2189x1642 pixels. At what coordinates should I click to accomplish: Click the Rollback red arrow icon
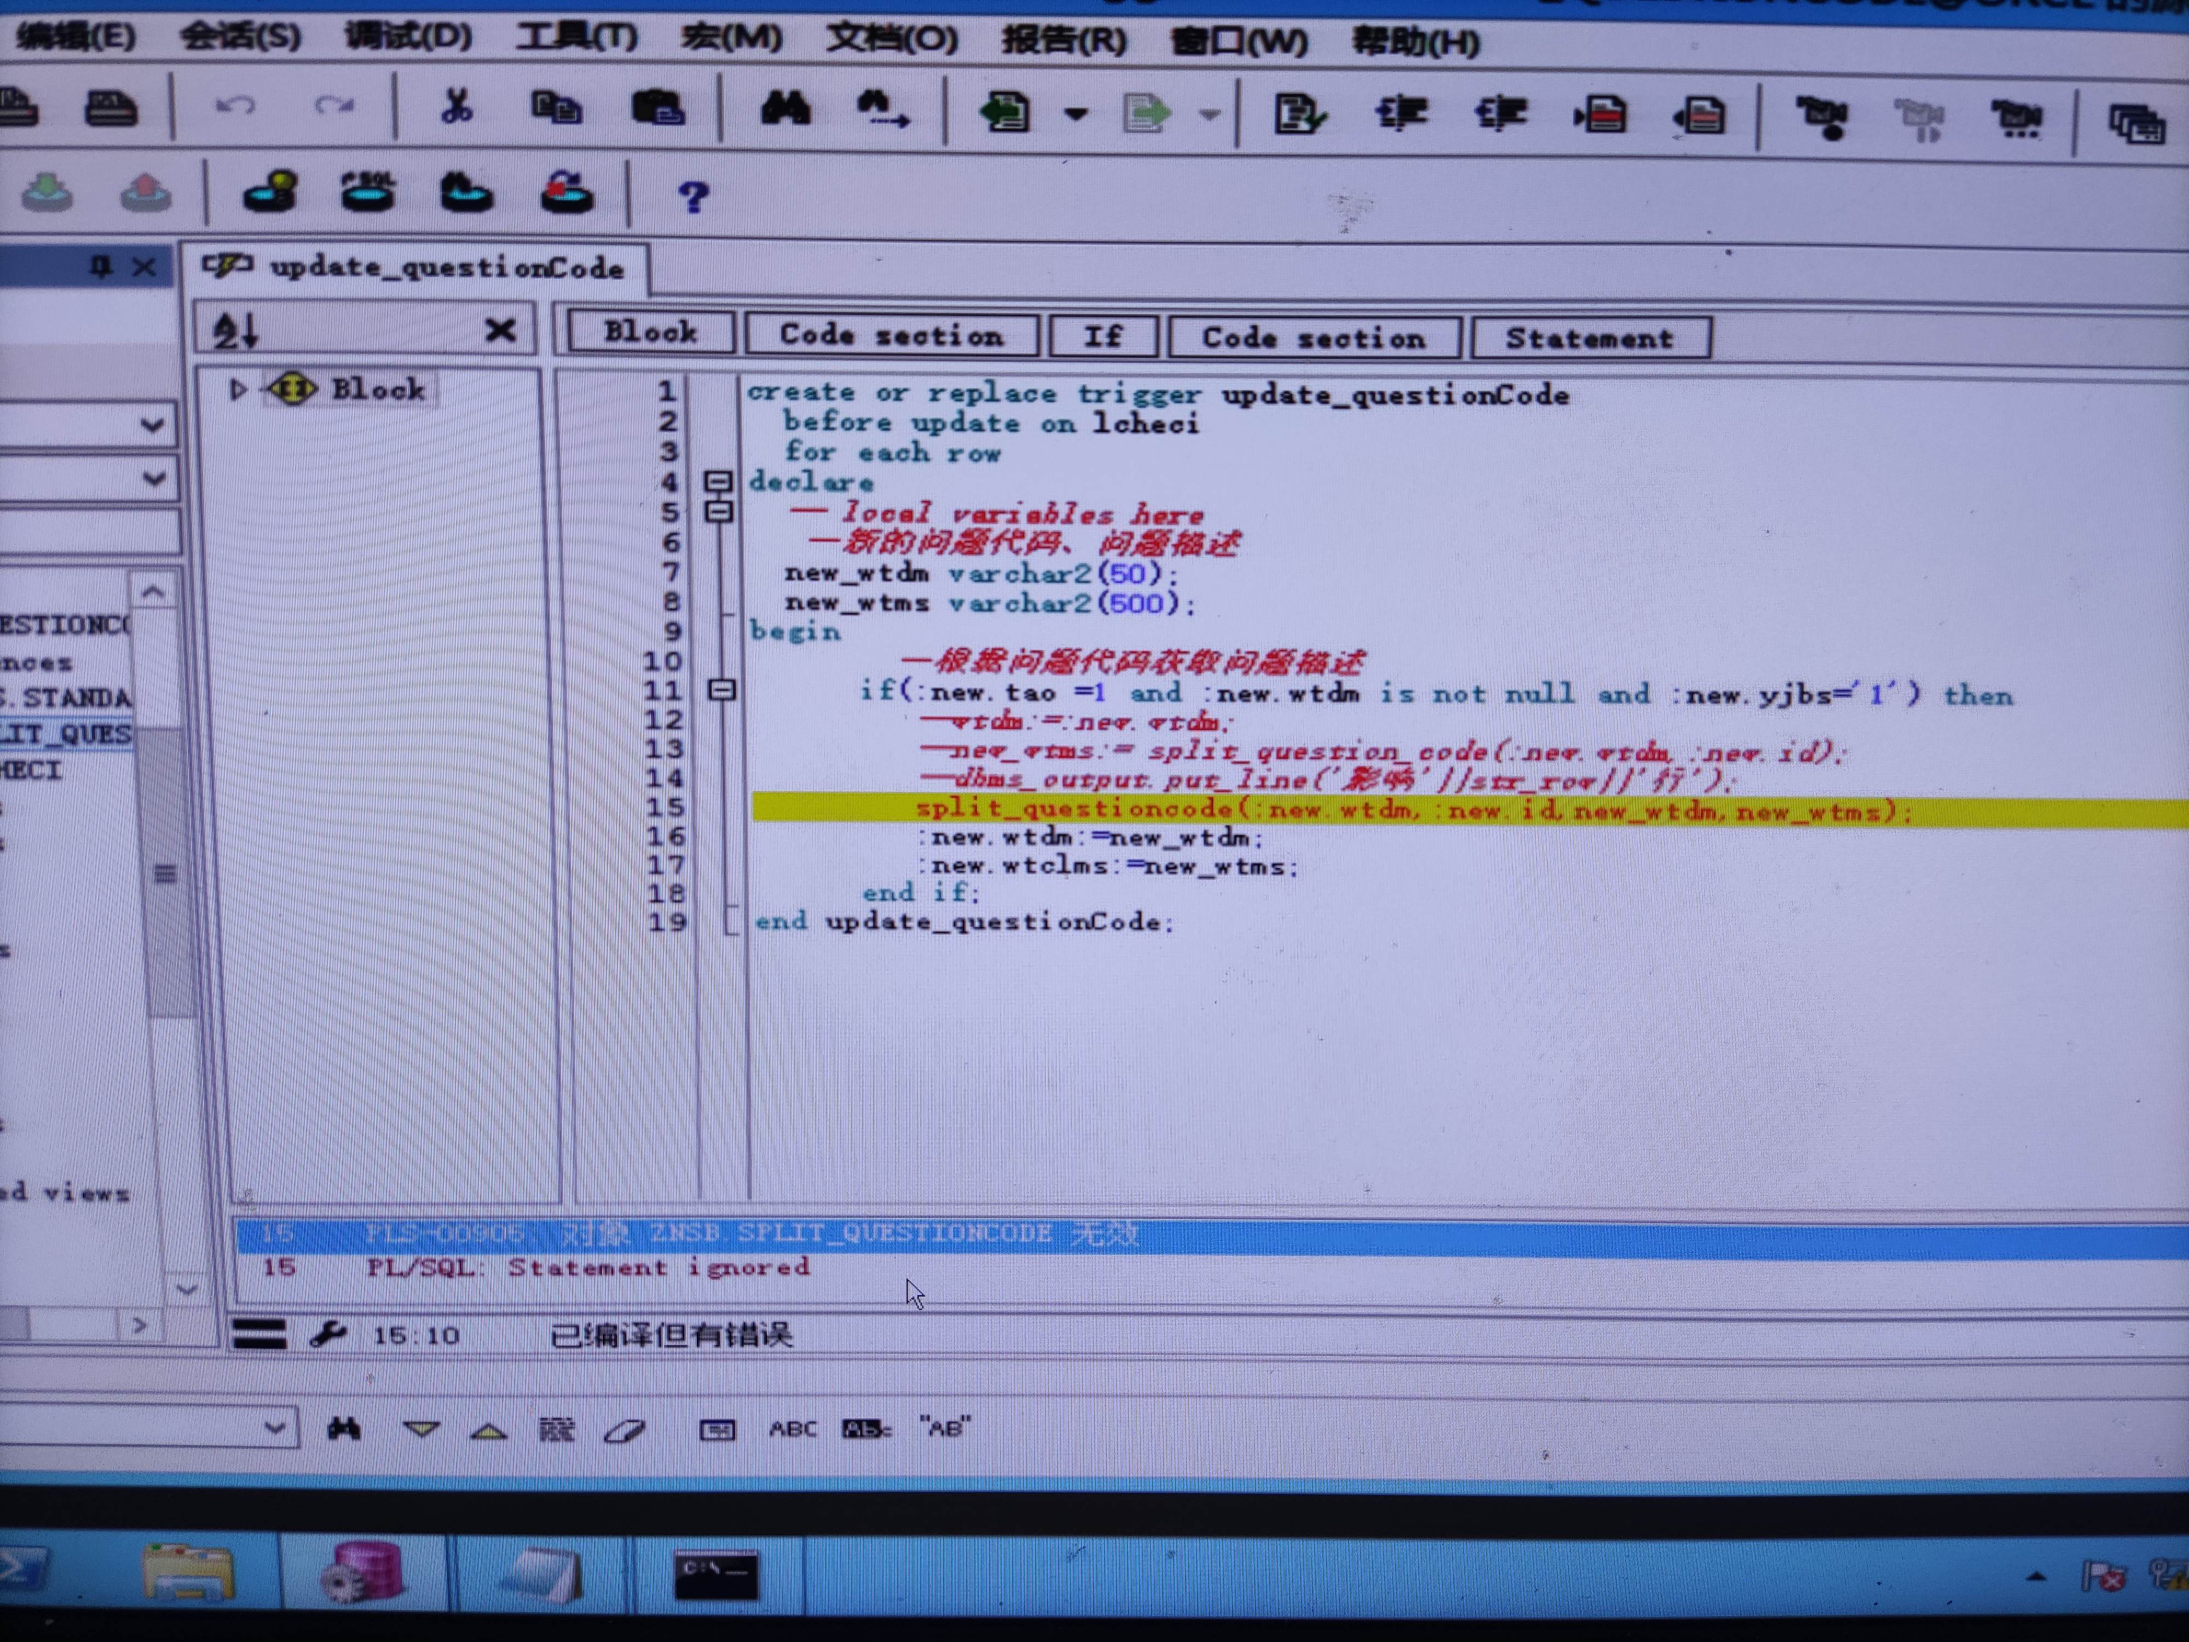tap(146, 192)
